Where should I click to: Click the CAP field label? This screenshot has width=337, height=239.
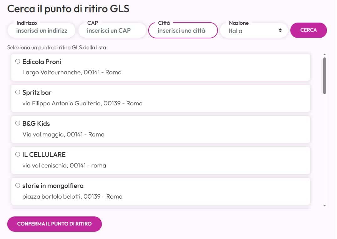pyautogui.click(x=92, y=23)
